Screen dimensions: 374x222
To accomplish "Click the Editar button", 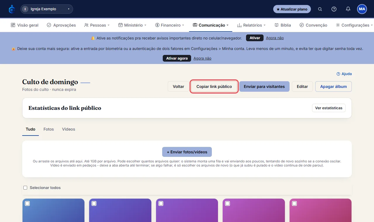I will (302, 86).
